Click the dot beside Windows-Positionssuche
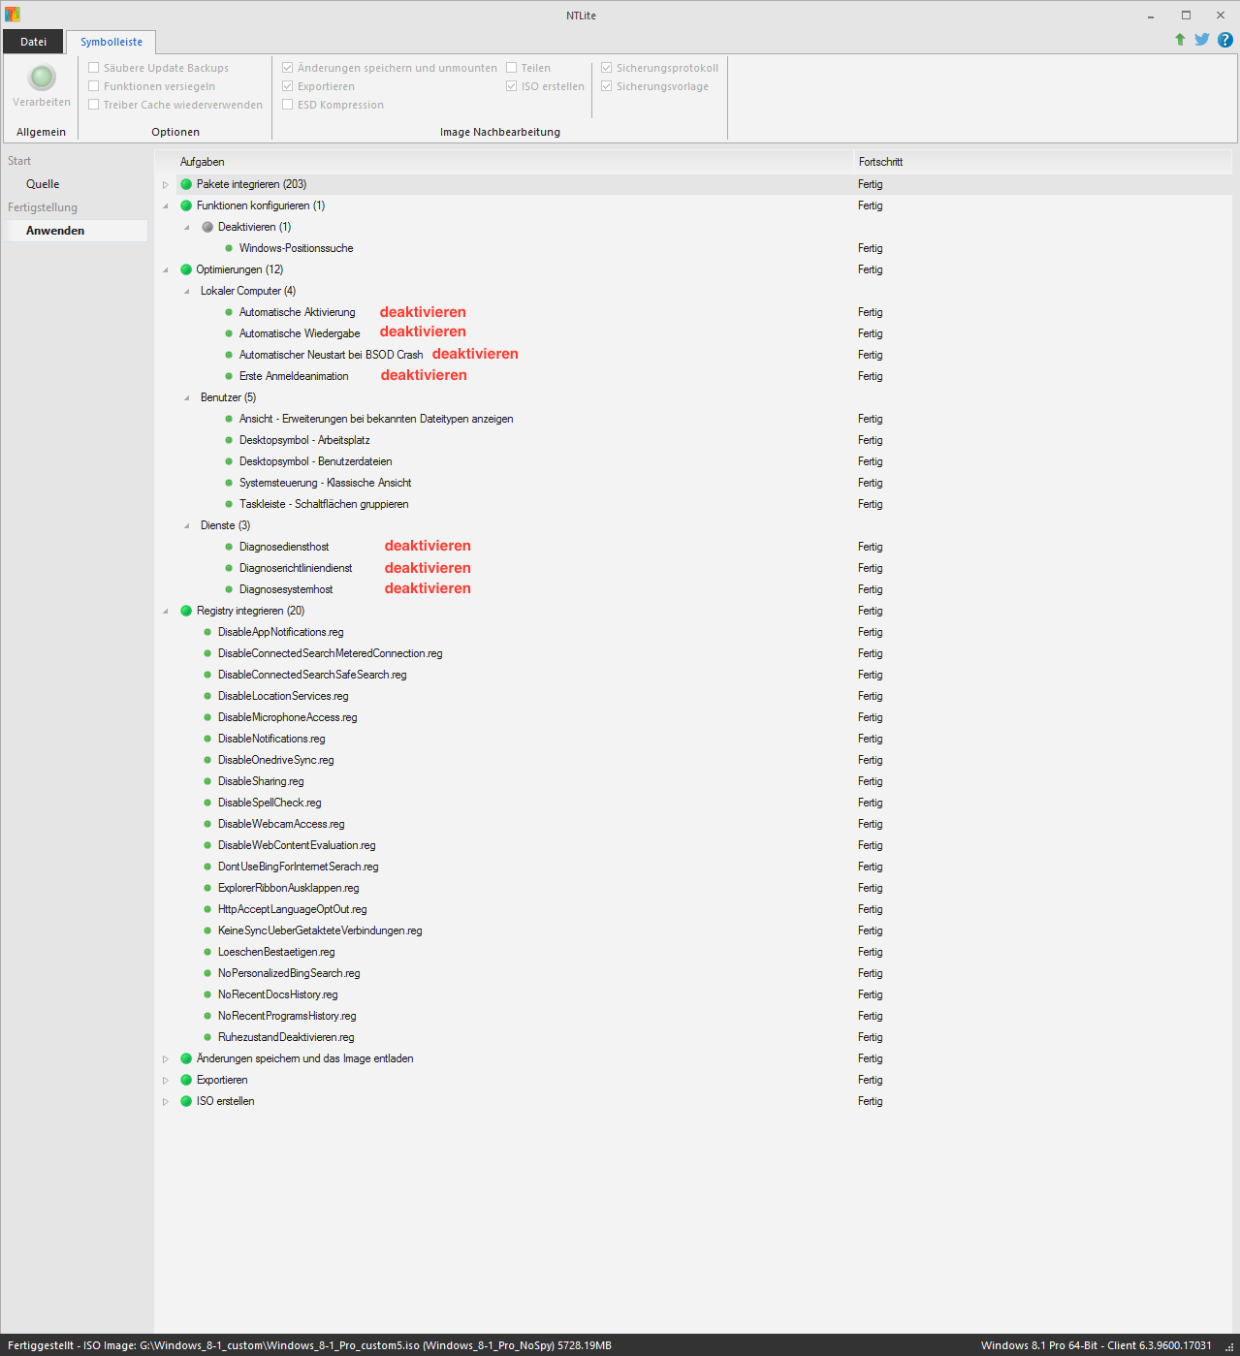Viewport: 1240px width, 1356px height. tap(229, 248)
